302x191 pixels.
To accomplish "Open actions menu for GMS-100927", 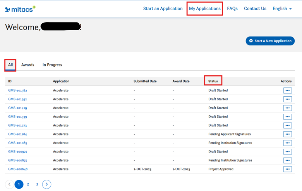I will [287, 152].
